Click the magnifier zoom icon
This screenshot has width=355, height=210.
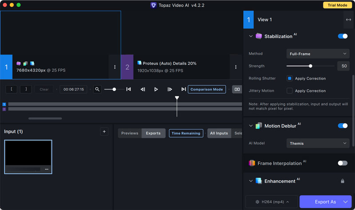(x=97, y=89)
